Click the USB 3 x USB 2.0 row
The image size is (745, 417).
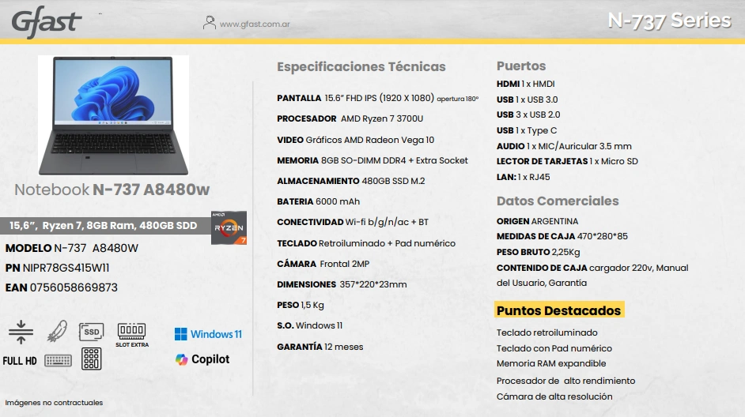pyautogui.click(x=528, y=115)
